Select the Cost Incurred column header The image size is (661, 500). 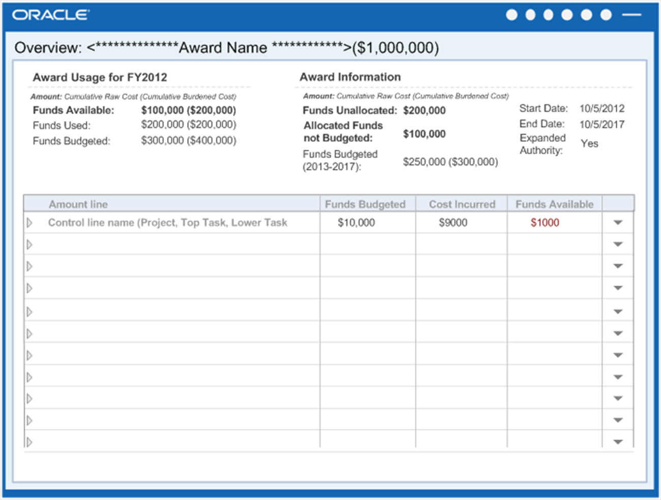coord(462,204)
